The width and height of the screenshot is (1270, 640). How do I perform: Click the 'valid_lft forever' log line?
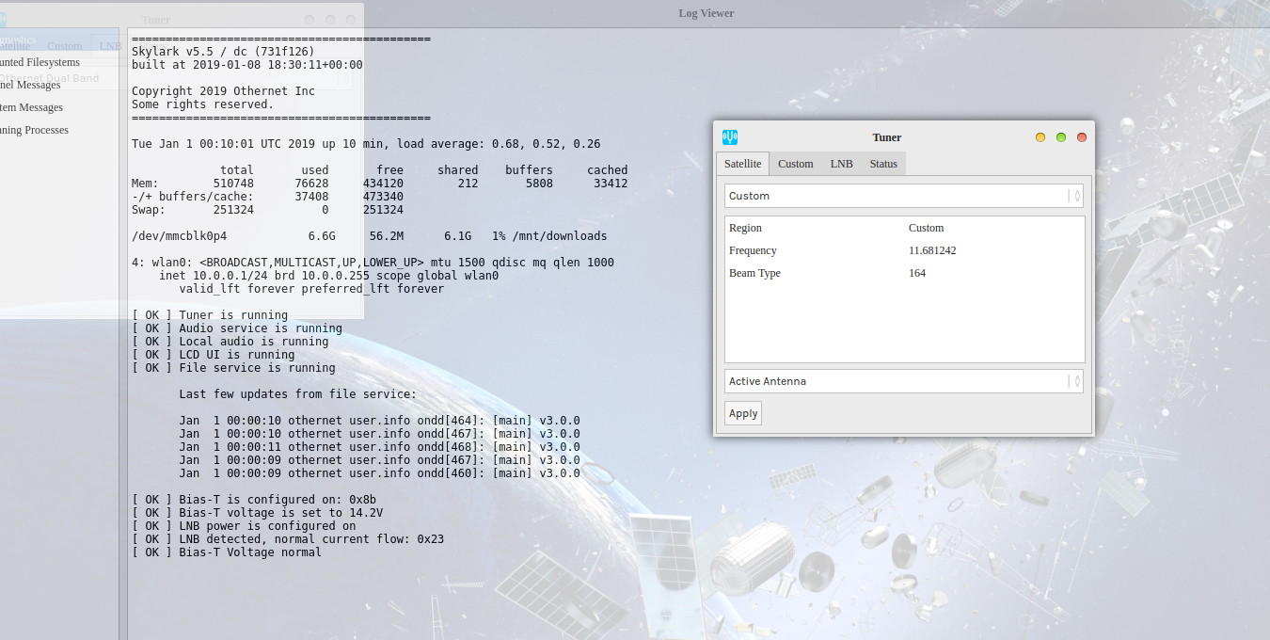311,289
